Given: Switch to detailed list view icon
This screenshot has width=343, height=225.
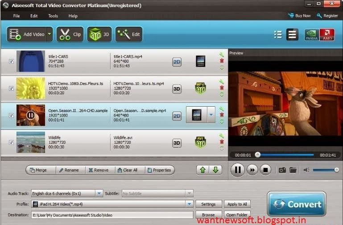Looking at the screenshot, I should [x=278, y=34].
